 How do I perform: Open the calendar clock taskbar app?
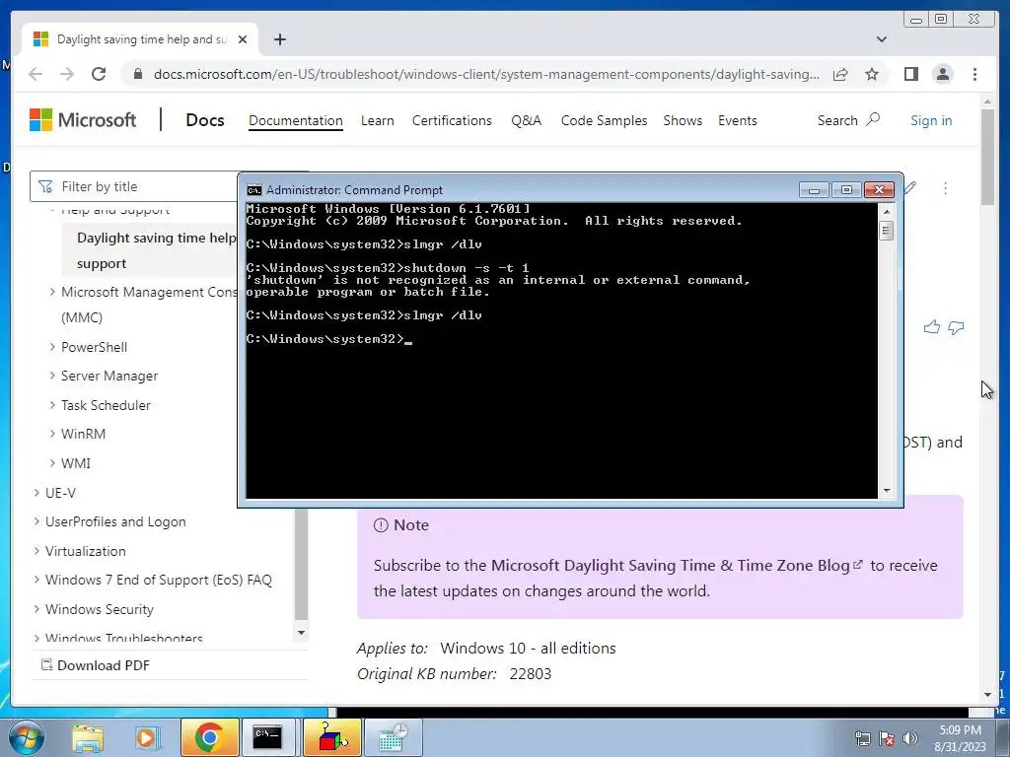pos(393,737)
